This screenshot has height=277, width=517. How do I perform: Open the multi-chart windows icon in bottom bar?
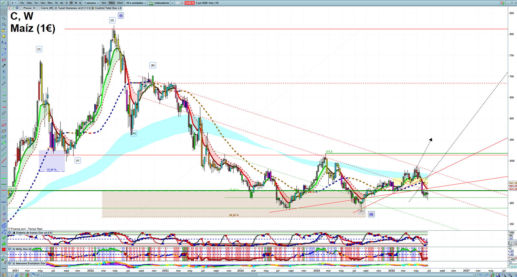[x=33, y=275]
